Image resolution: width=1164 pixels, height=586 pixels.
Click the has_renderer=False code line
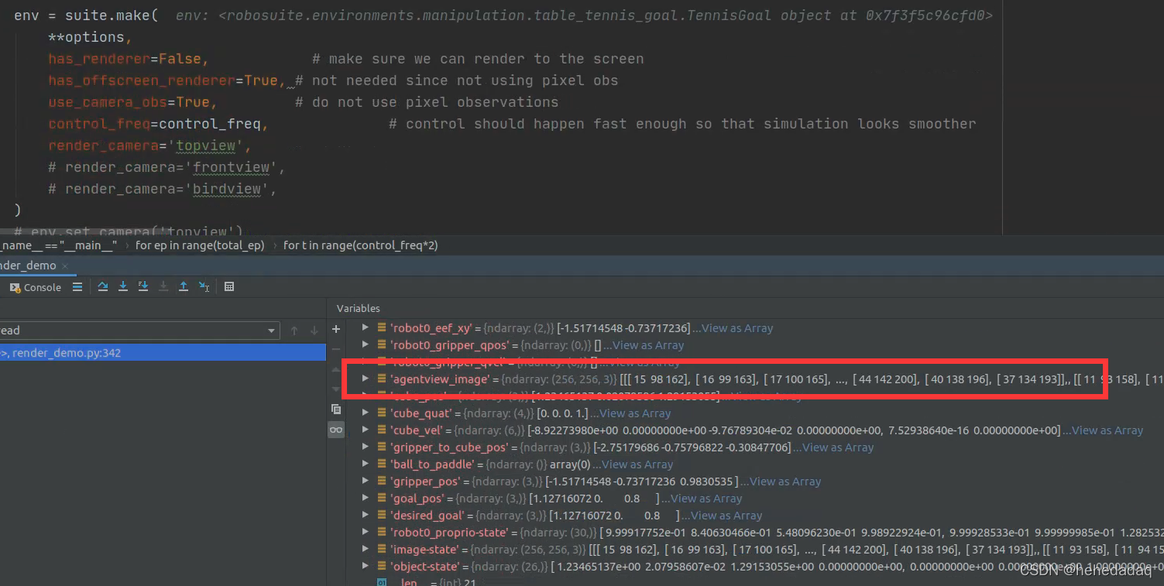click(128, 59)
